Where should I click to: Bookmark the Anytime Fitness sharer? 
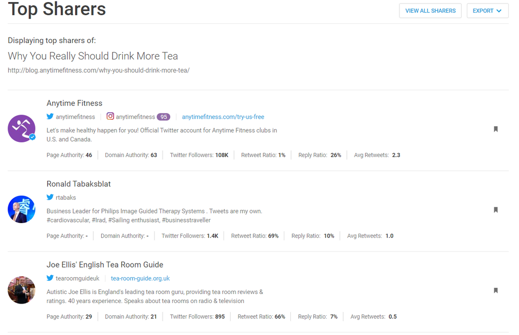tap(496, 129)
